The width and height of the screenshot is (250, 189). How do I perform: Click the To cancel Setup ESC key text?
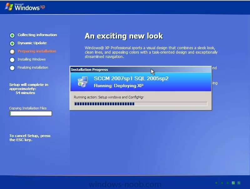[x=30, y=138]
